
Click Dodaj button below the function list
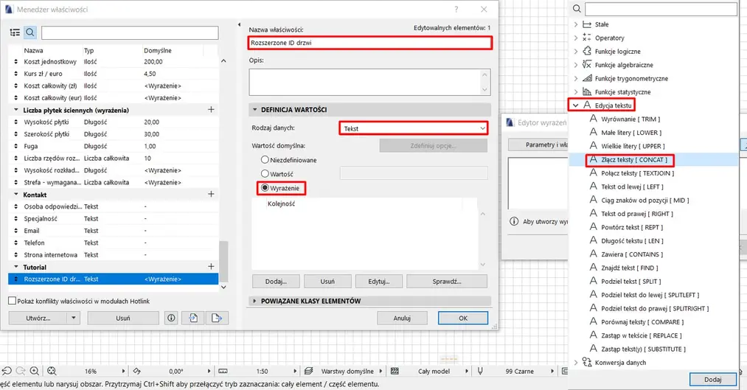[x=712, y=380]
